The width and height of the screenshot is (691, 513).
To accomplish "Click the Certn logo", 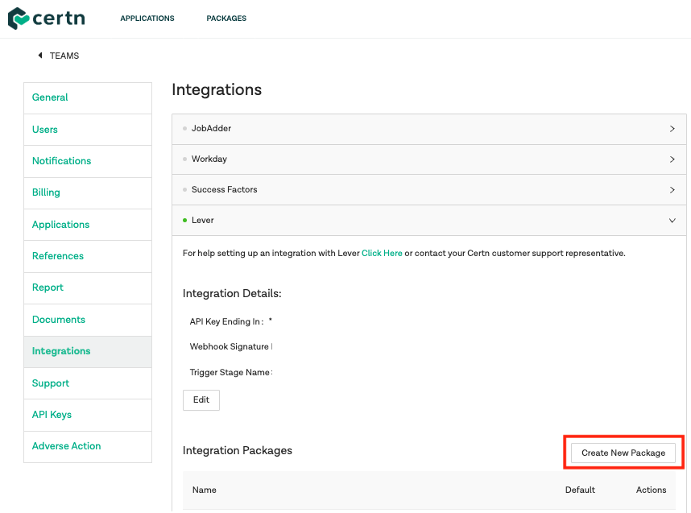I will coord(46,18).
